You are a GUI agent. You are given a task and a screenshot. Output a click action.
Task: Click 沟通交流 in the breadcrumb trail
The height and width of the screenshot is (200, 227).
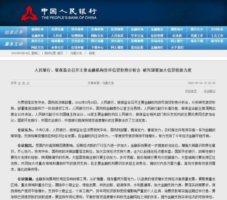pos(76,53)
